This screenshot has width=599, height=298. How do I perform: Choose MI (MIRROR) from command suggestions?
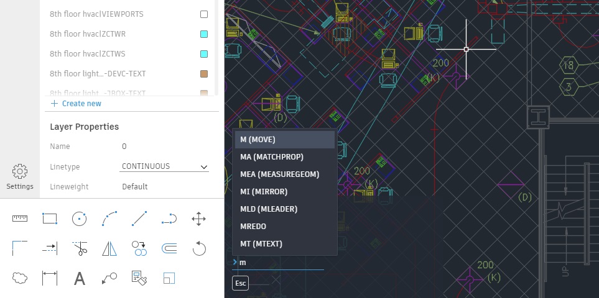(285, 192)
